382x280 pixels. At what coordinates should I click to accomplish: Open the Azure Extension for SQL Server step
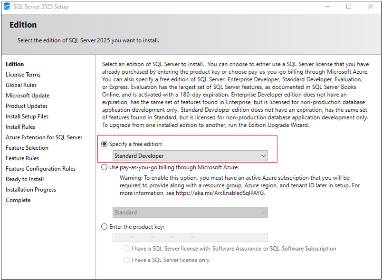click(x=44, y=137)
